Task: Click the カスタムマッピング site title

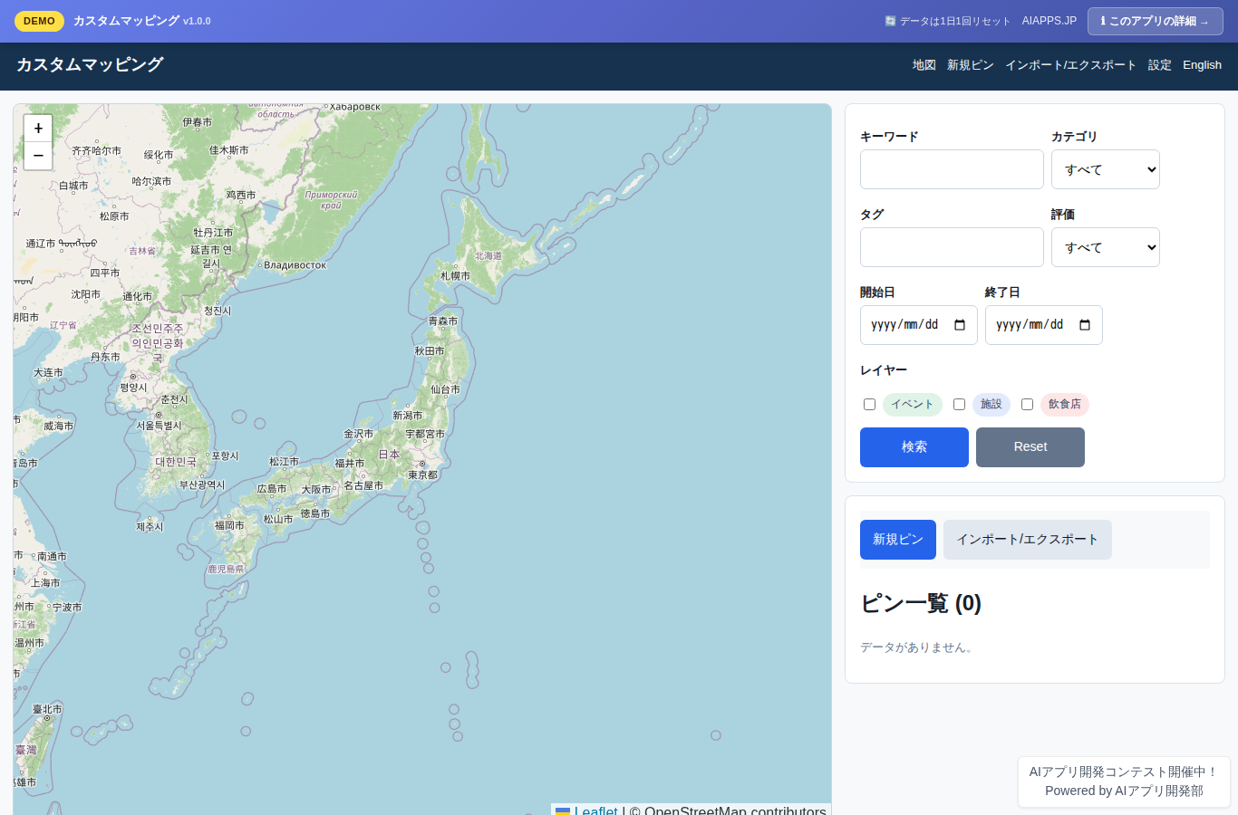Action: point(90,64)
